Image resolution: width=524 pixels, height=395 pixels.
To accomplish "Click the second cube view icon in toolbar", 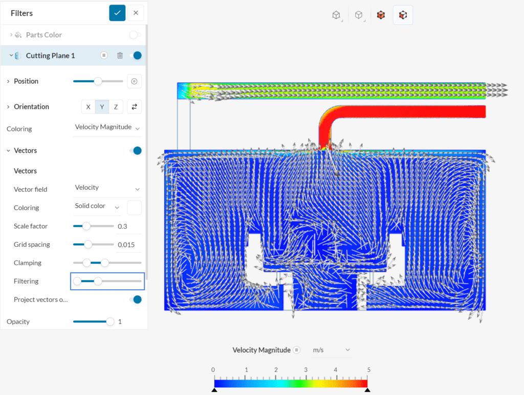I will tap(359, 15).
